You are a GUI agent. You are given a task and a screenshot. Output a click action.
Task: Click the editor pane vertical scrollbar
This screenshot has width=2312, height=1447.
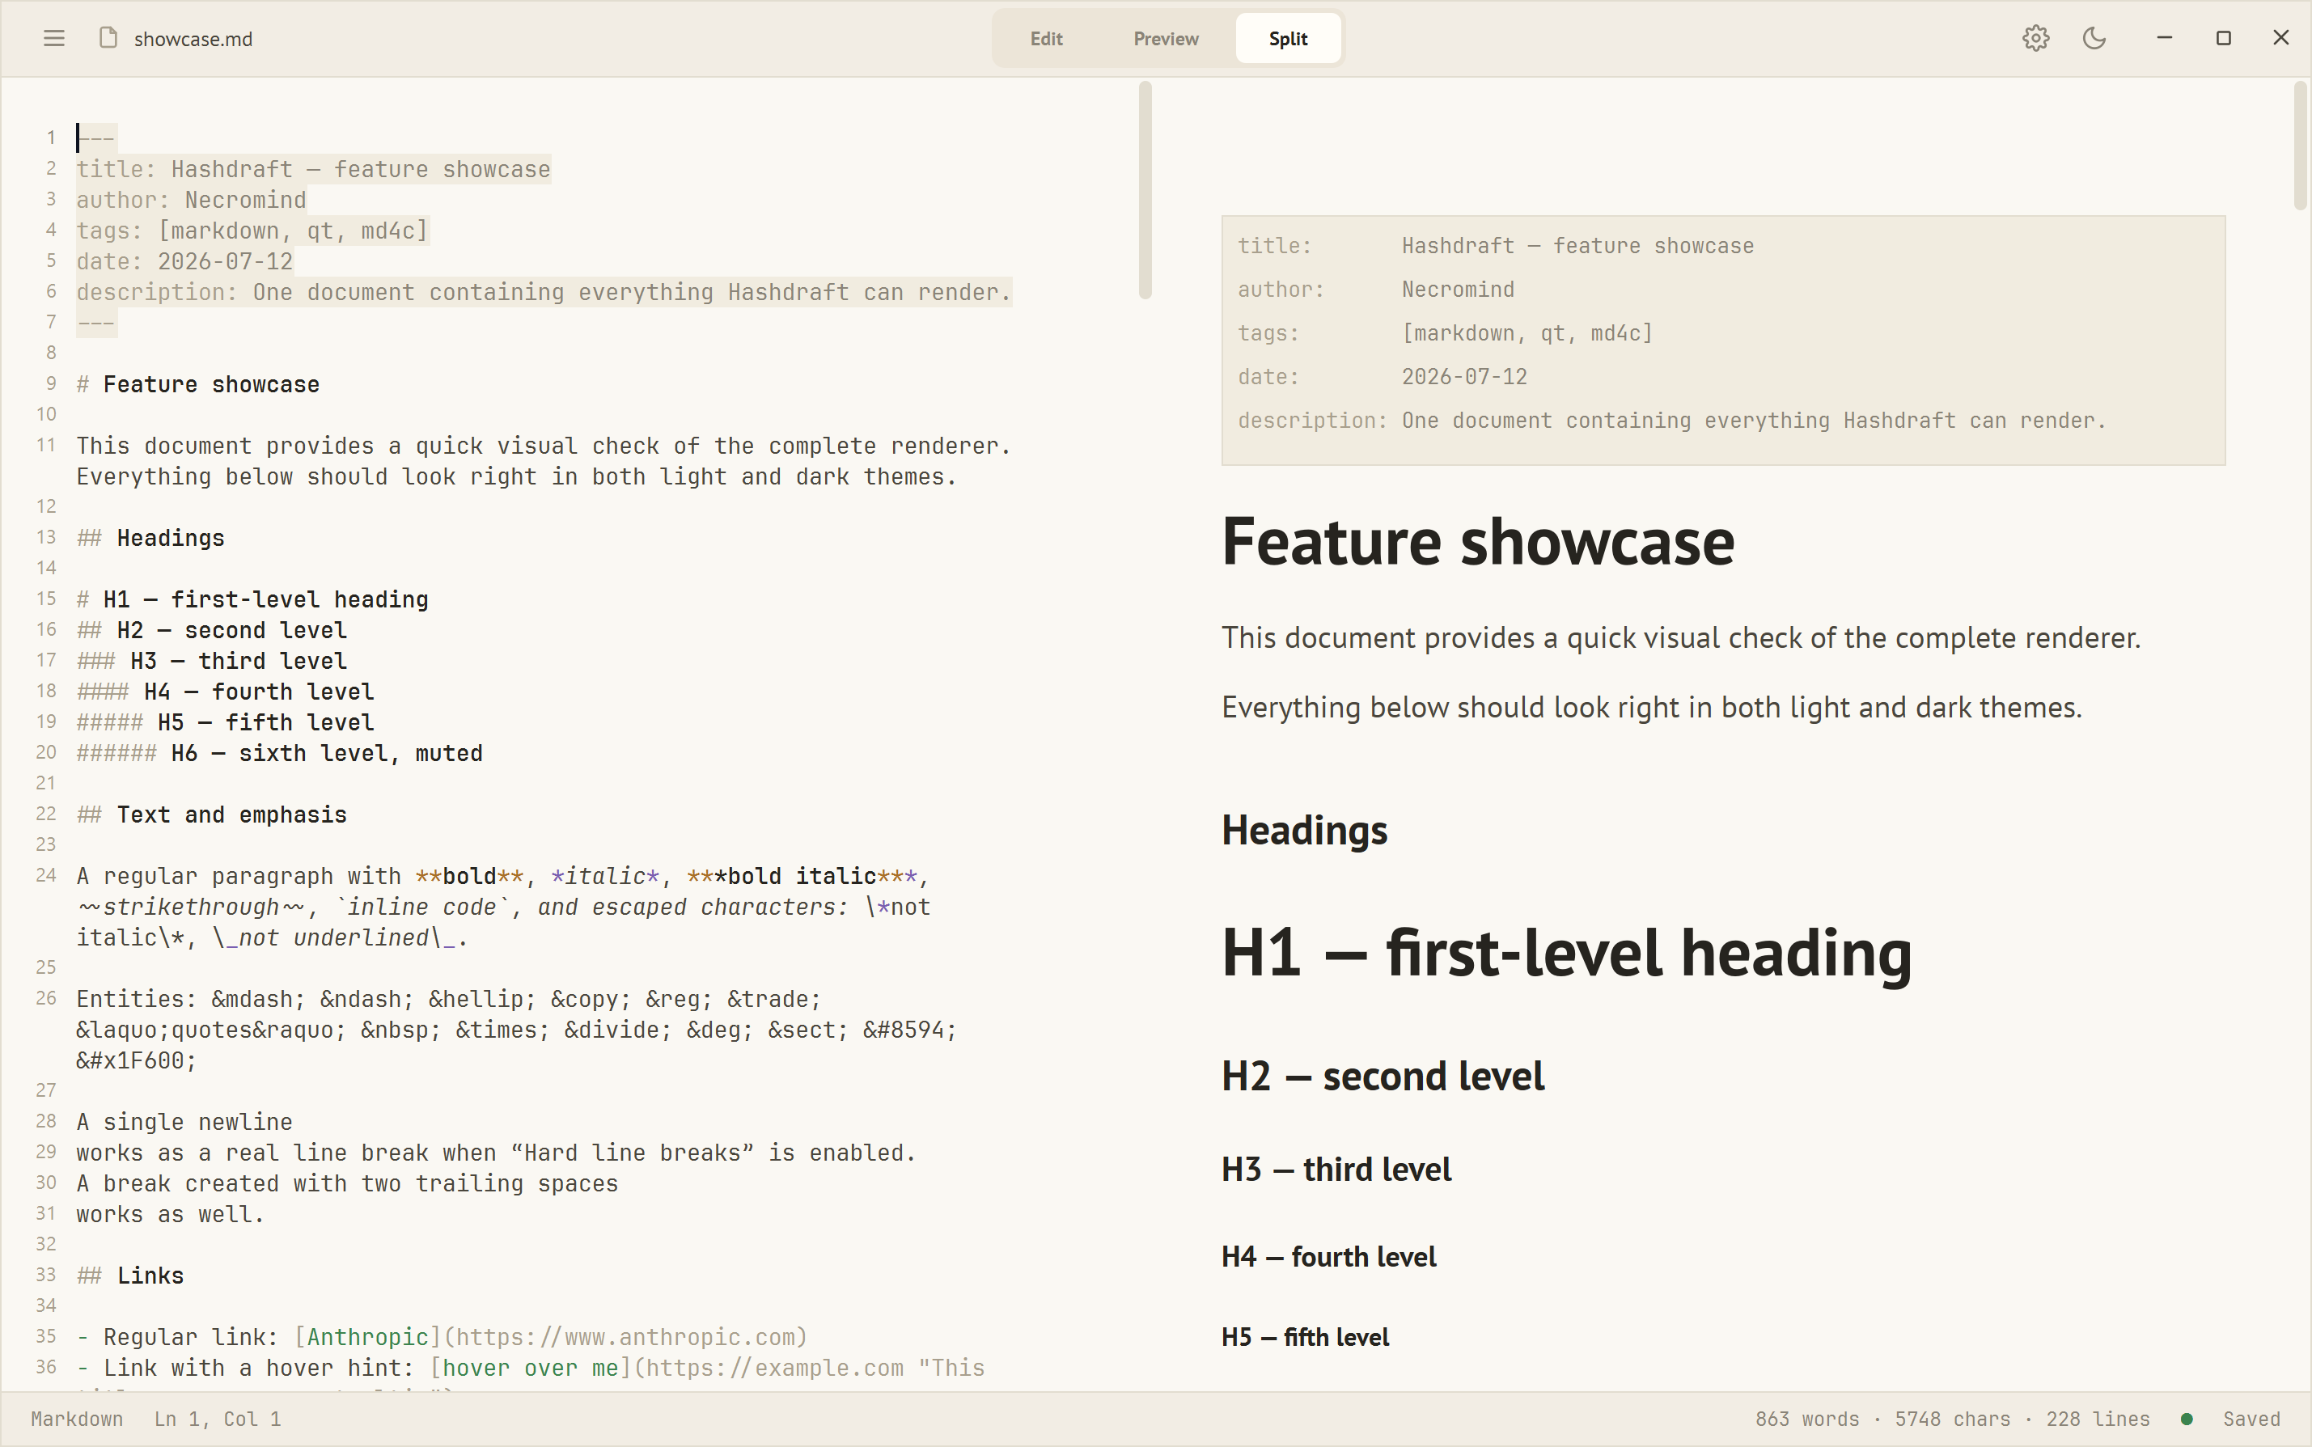(x=1145, y=190)
